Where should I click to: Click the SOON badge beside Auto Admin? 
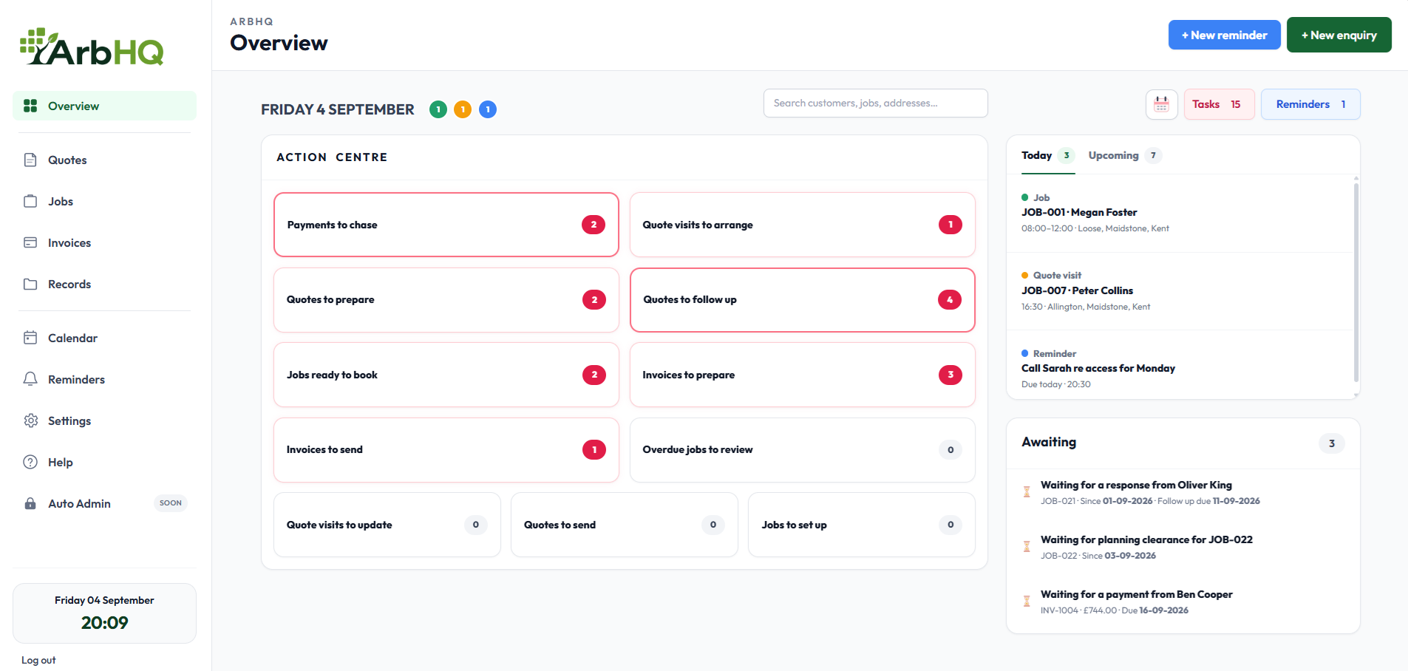tap(171, 503)
